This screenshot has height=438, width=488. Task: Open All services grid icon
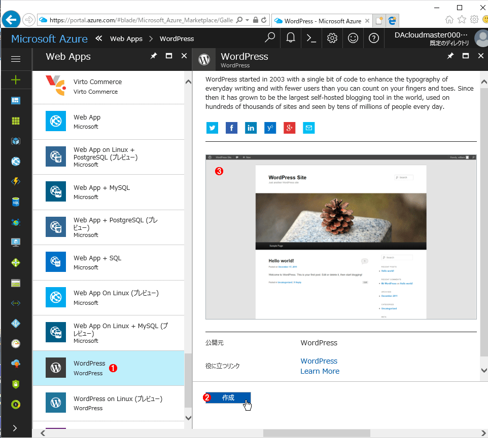tap(16, 121)
